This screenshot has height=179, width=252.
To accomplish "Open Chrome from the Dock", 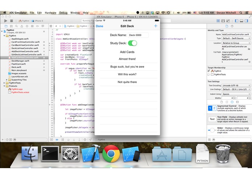I will click(111, 154).
